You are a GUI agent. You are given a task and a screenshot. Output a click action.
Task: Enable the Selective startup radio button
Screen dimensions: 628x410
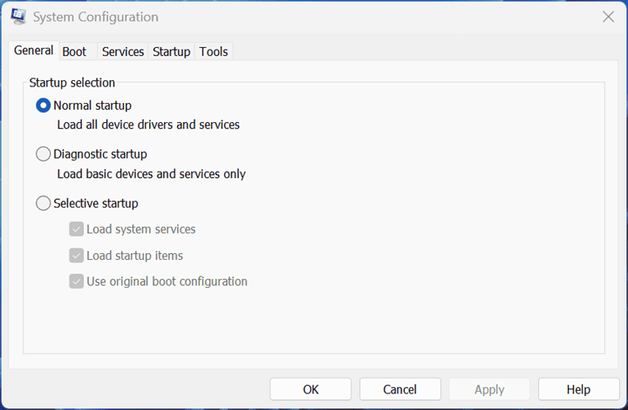pyautogui.click(x=44, y=203)
